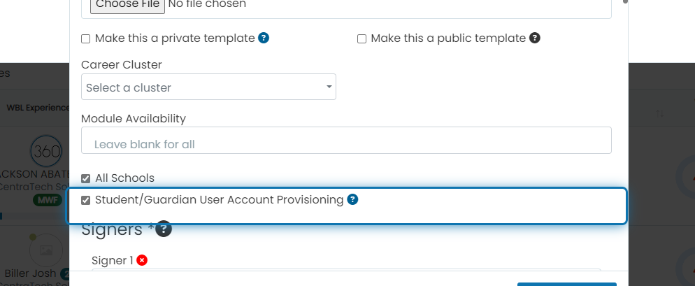Click the Signers help question icon
Screen dimensions: 695x286
tap(164, 229)
